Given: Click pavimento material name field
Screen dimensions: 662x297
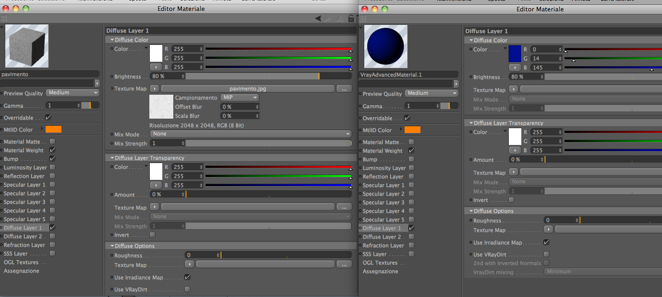Looking at the screenshot, I should coord(50,74).
